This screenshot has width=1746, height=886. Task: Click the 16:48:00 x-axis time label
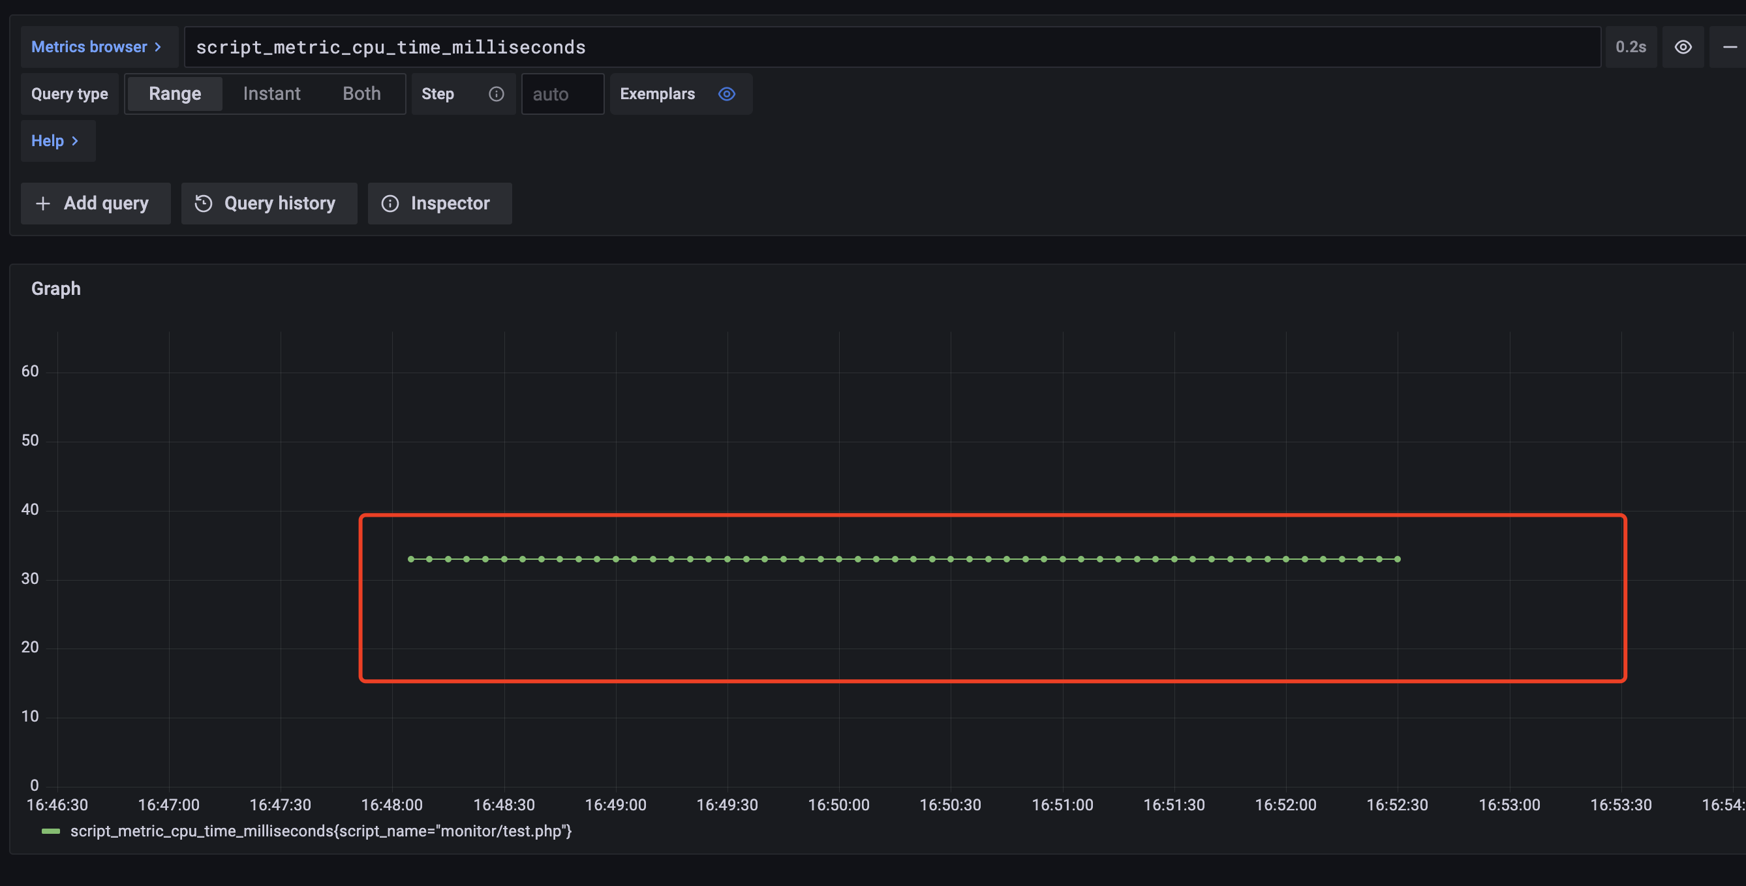[391, 804]
